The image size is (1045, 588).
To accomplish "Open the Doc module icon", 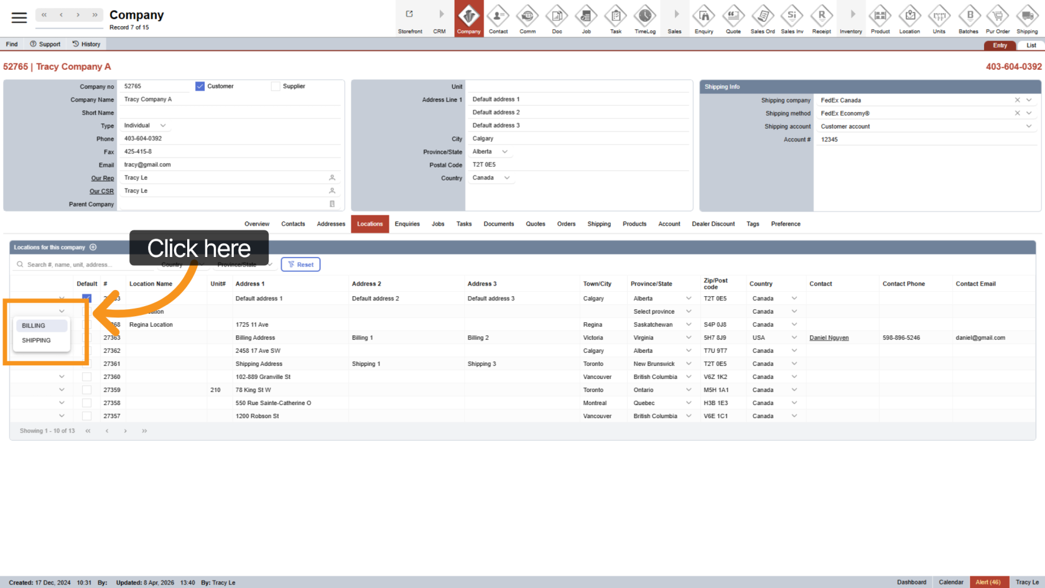I will coord(557,19).
